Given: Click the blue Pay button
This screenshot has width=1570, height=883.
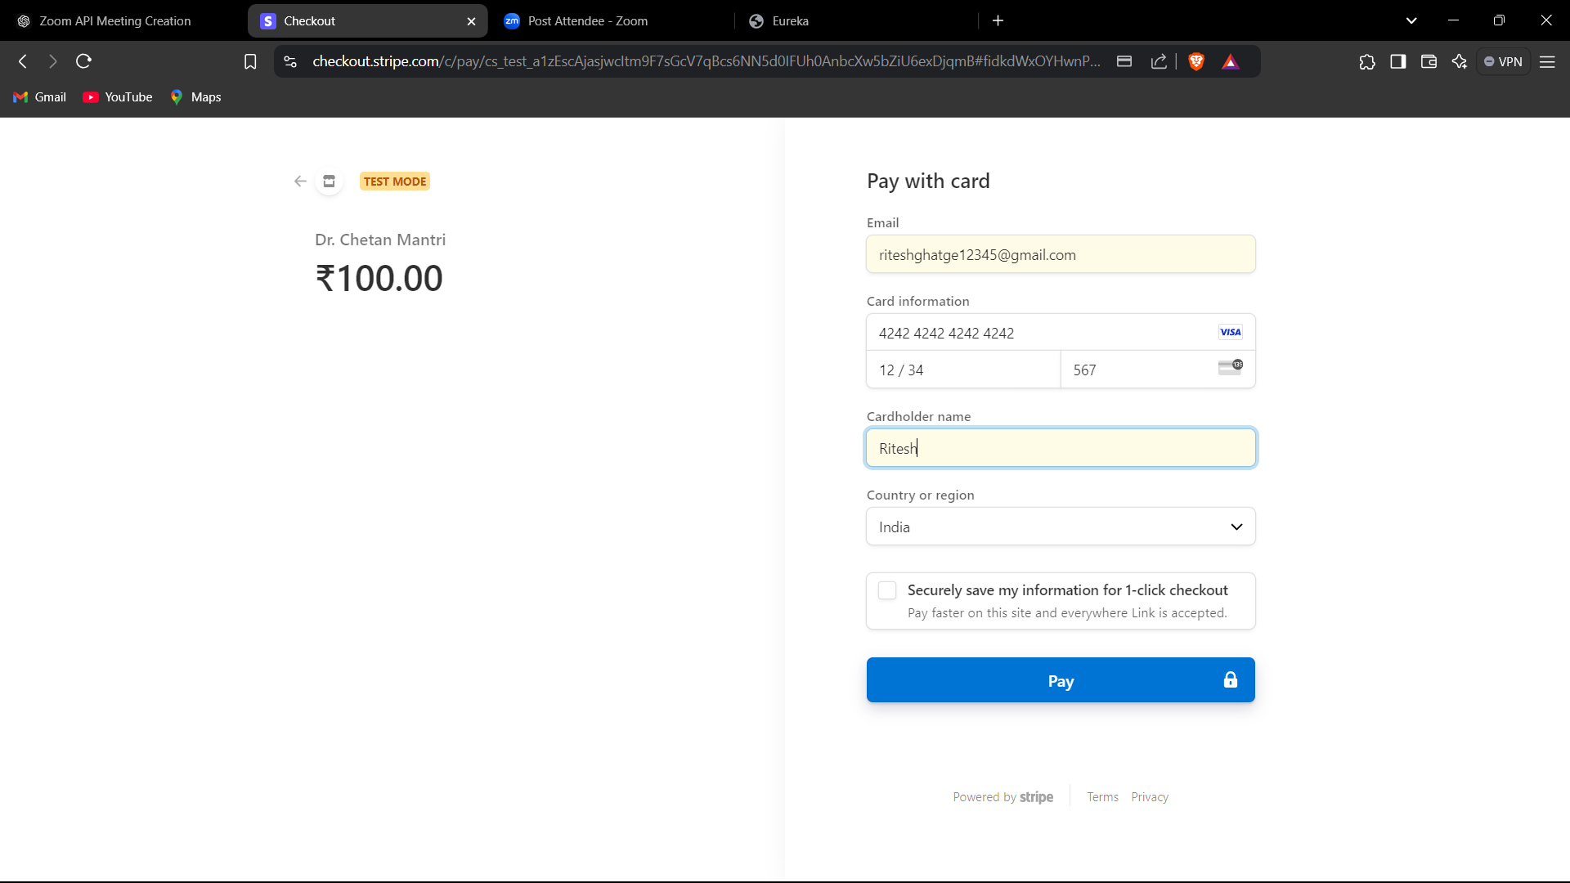Looking at the screenshot, I should [x=1061, y=680].
